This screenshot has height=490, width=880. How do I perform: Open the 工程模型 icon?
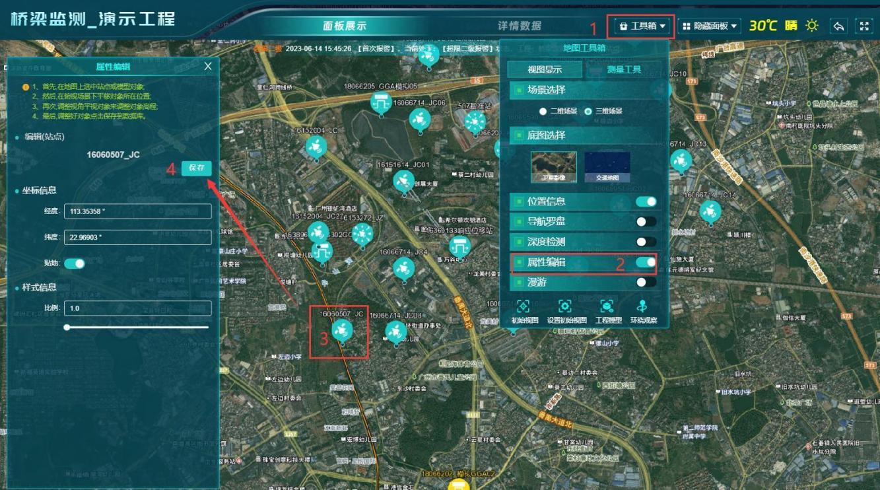(x=607, y=306)
